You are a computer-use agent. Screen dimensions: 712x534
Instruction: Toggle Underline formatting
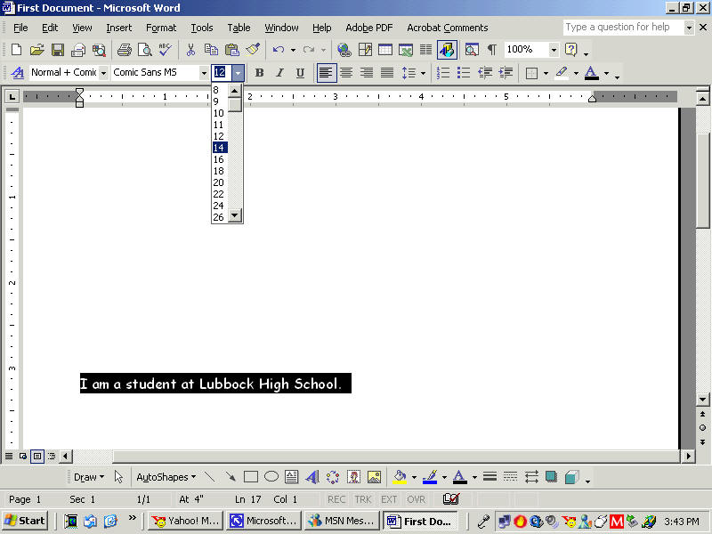click(x=300, y=73)
